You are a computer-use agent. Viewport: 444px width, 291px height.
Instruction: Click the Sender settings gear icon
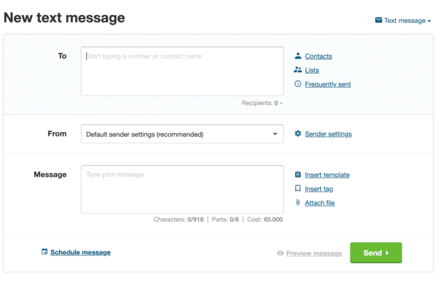tap(298, 134)
